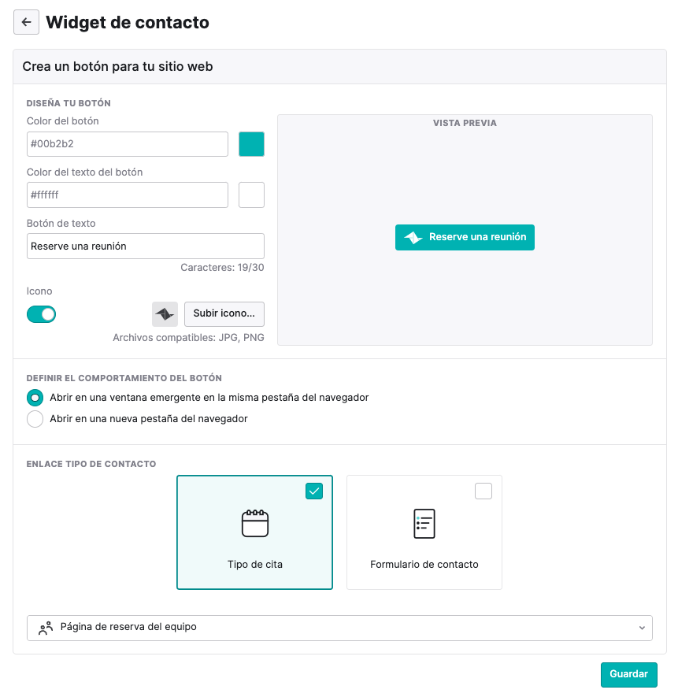Click the Guardar button

pyautogui.click(x=628, y=674)
